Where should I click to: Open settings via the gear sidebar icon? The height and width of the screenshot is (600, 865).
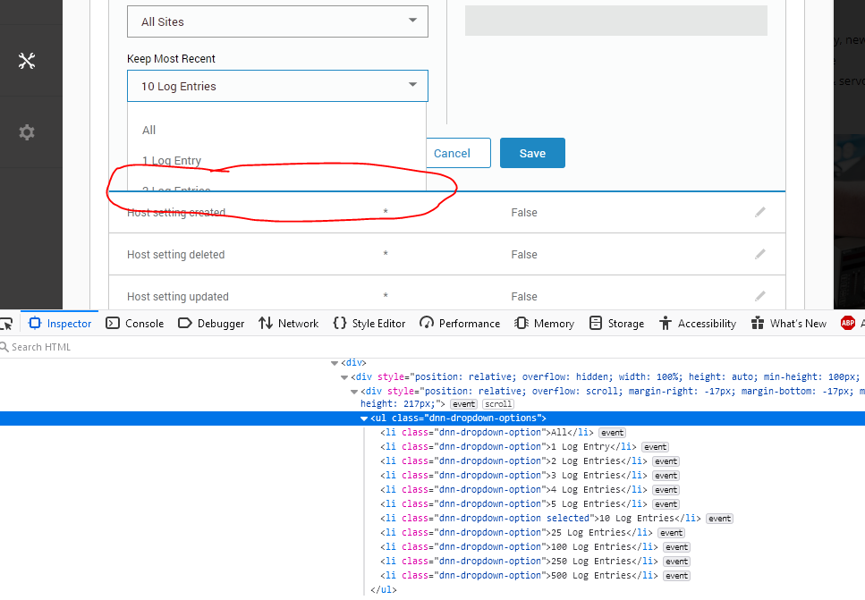[x=26, y=131]
